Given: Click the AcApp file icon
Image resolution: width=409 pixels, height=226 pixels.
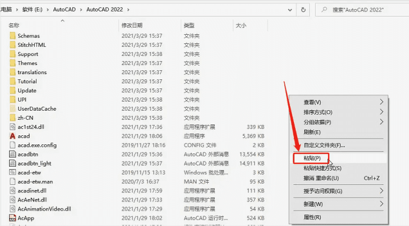Looking at the screenshot, I should [x=13, y=218].
